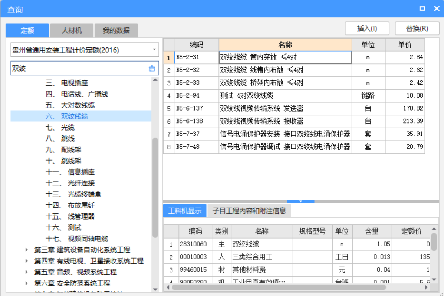Select tree item 十二、光纤连接
The image size is (444, 296).
[70, 183]
